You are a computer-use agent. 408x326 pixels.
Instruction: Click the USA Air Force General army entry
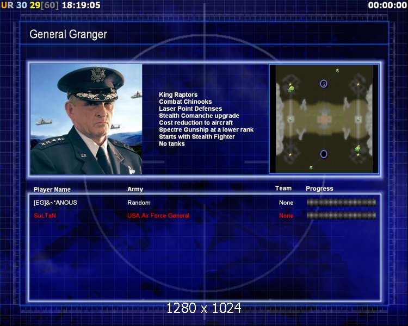pos(158,216)
